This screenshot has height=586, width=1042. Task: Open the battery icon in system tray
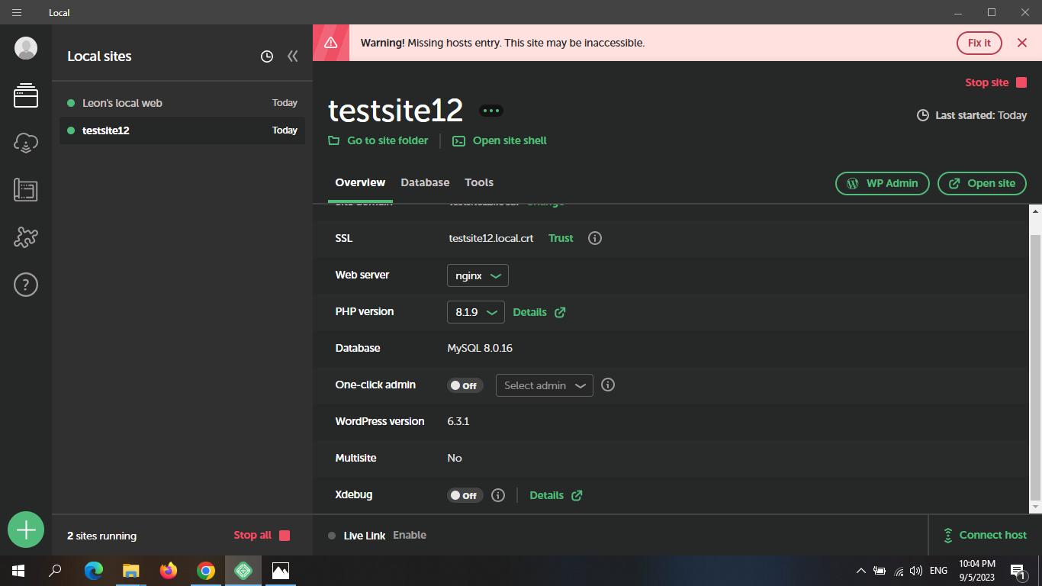point(880,571)
